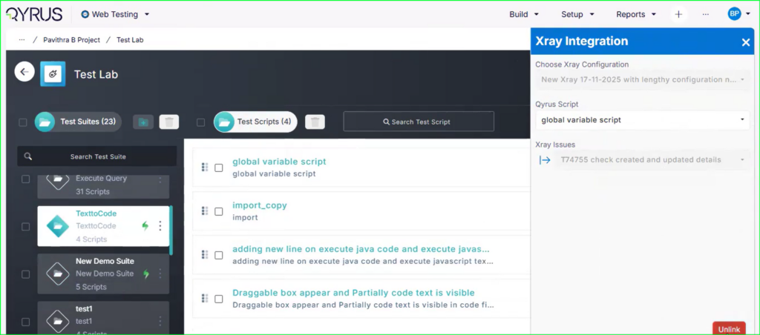Check the import_copy script checkbox
The image size is (760, 335).
219,211
